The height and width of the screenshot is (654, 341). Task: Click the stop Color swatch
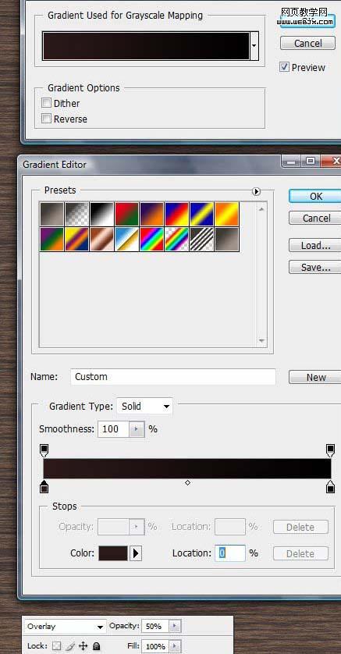click(x=113, y=553)
